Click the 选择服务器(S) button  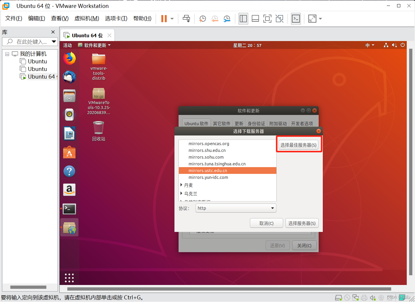[x=302, y=223]
